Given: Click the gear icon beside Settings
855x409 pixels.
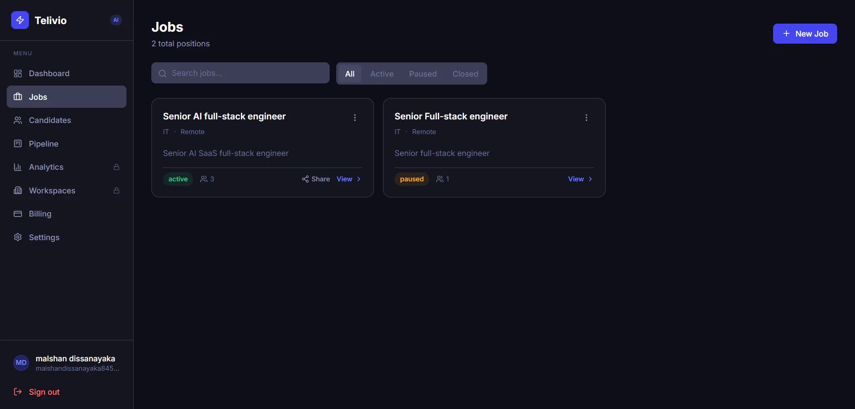Looking at the screenshot, I should tap(18, 237).
